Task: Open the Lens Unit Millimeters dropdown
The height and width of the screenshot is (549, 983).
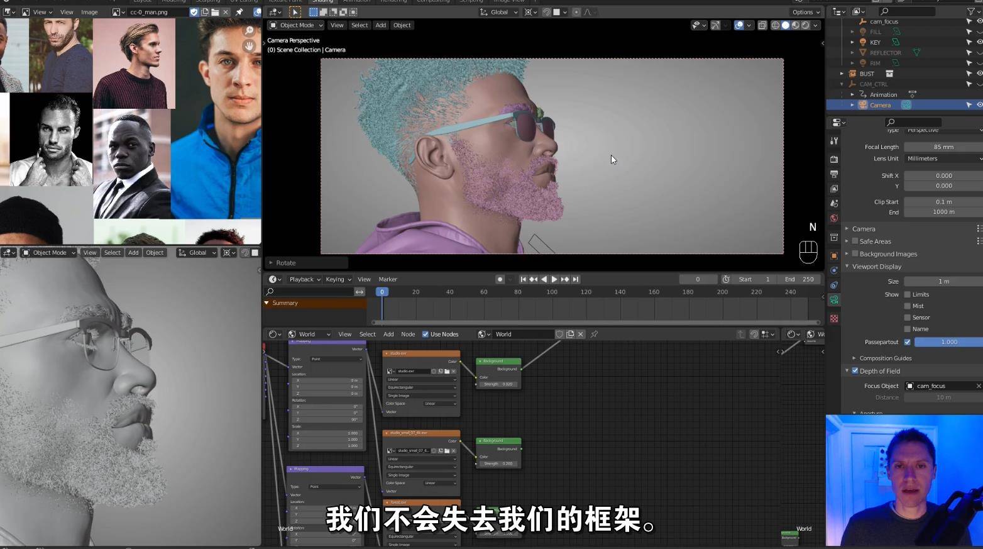Action: pyautogui.click(x=943, y=158)
